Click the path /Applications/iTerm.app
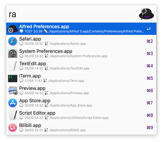 pos(66,81)
